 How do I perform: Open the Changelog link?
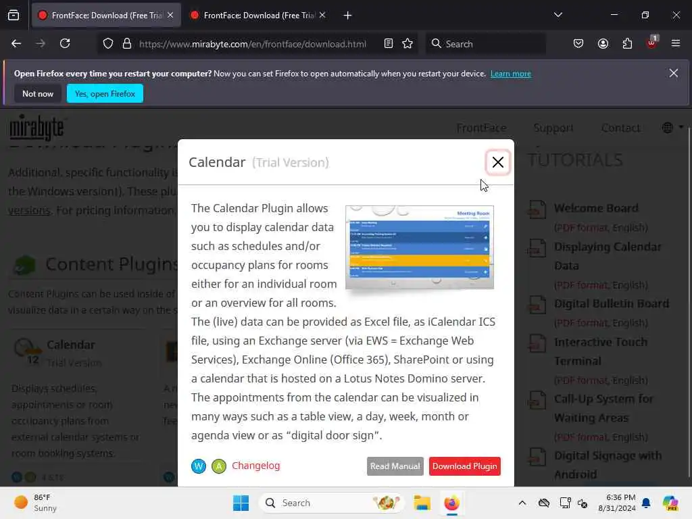pos(256,466)
